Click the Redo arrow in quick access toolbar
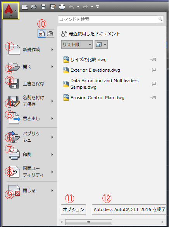The height and width of the screenshot is (230, 169). point(85,7)
